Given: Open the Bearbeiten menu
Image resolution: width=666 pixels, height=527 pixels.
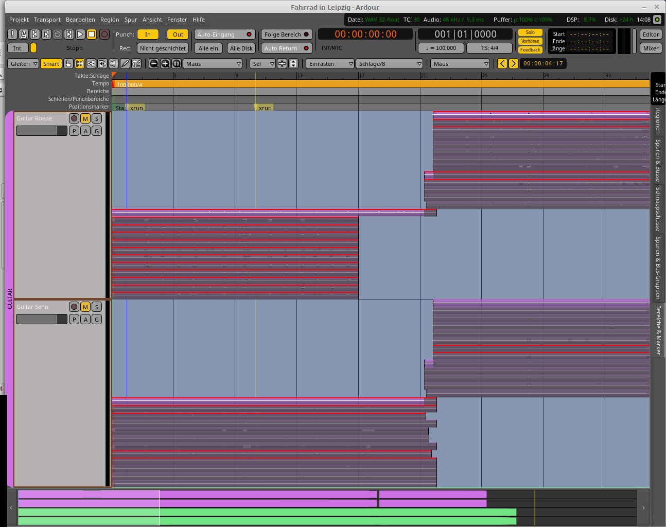Looking at the screenshot, I should click(80, 20).
